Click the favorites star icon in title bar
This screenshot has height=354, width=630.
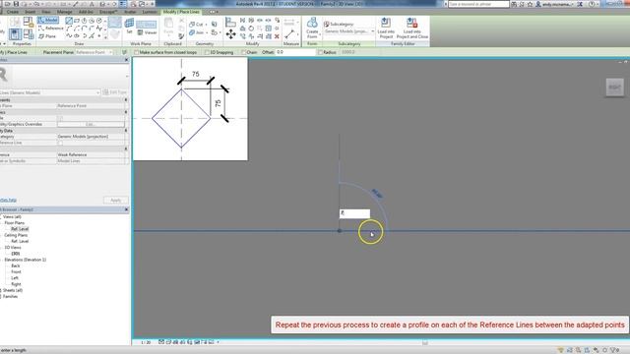point(530,4)
